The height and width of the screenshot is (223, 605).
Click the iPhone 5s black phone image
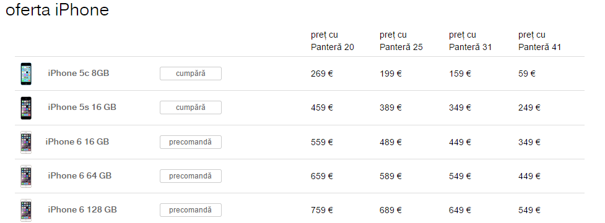tap(26, 108)
